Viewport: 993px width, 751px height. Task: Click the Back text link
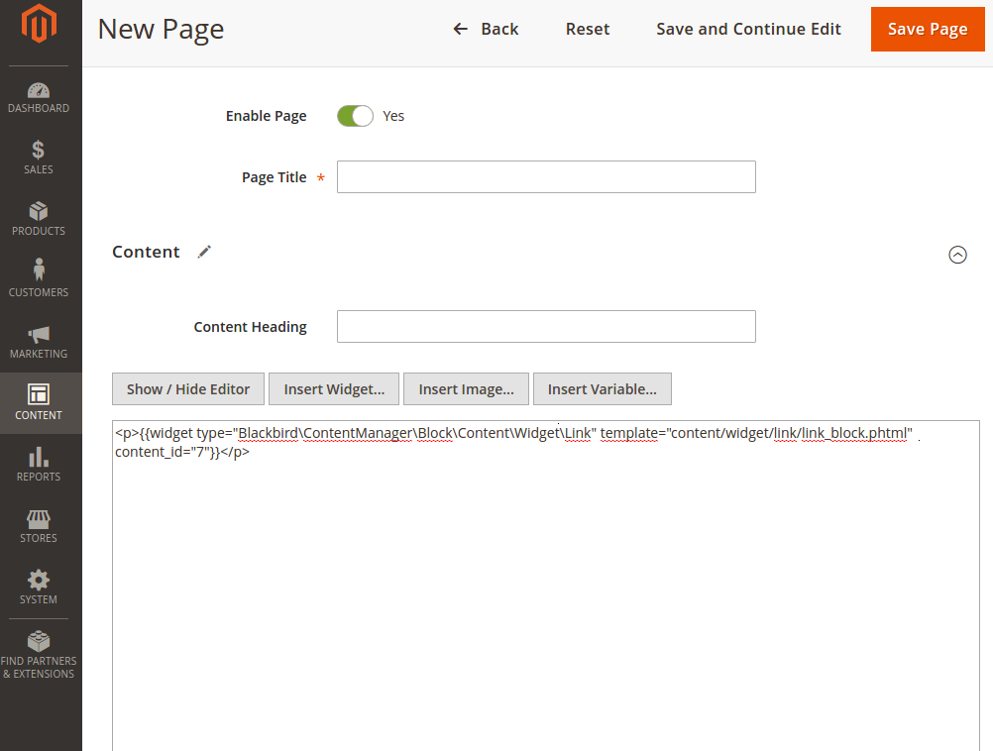499,29
